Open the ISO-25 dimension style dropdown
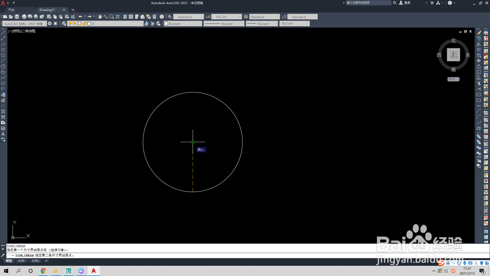The width and height of the screenshot is (490, 276). [227, 17]
